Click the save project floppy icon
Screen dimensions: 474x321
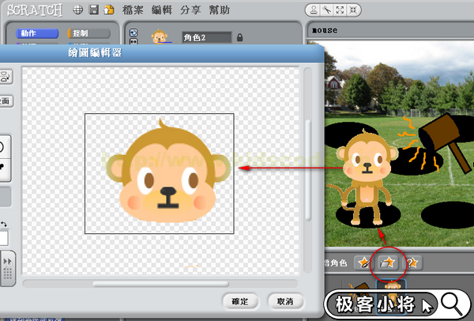94,10
